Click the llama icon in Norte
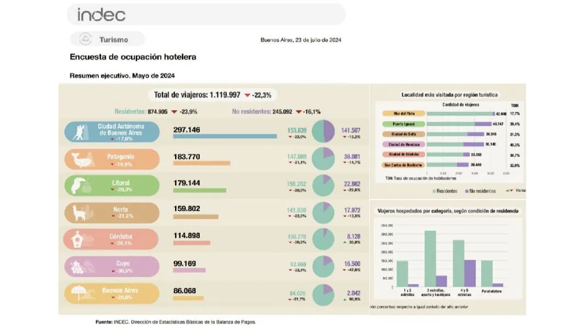Viewport: 585px width, 329px height. coord(78,212)
